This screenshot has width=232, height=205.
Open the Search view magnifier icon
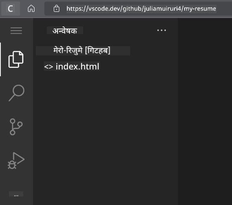tap(17, 93)
